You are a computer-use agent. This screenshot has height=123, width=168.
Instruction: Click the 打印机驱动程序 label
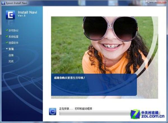83,109
